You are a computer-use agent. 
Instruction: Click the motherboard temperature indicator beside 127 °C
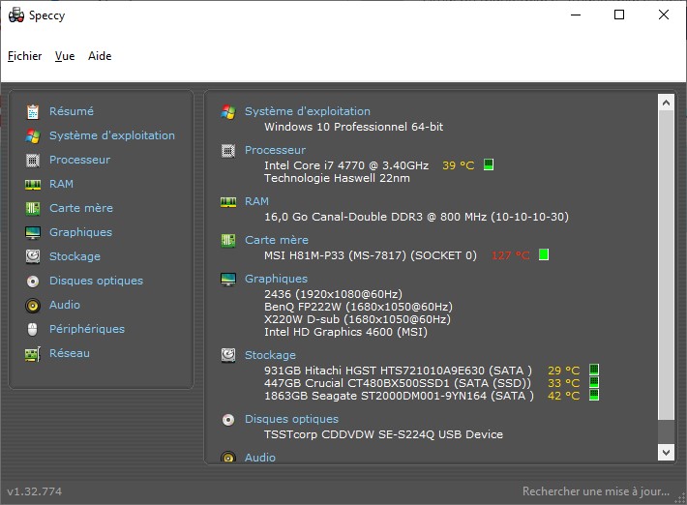tap(544, 255)
